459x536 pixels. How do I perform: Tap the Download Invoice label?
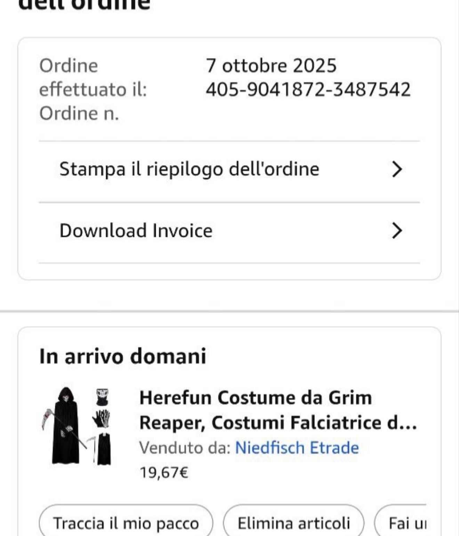136,231
